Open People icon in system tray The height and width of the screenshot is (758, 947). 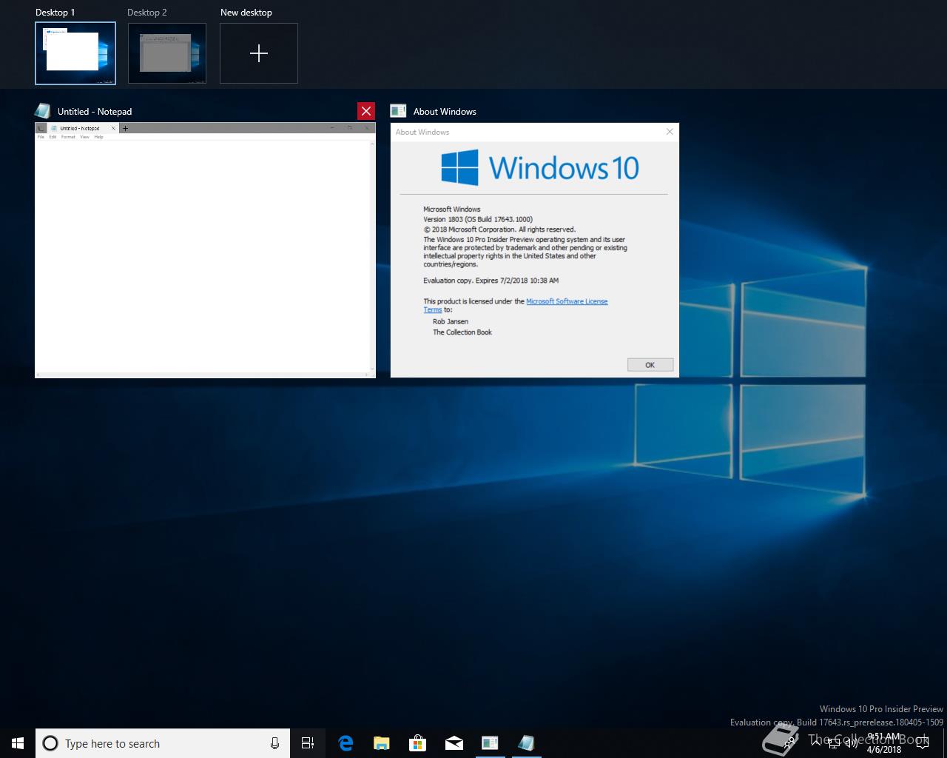[789, 741]
